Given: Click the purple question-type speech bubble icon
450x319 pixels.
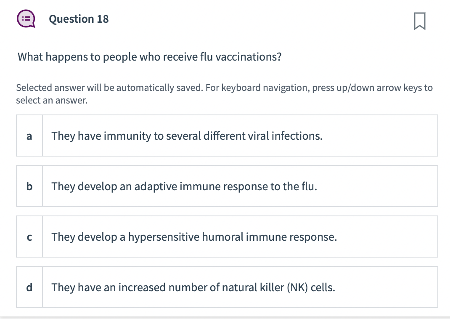Looking at the screenshot, I should (x=26, y=19).
